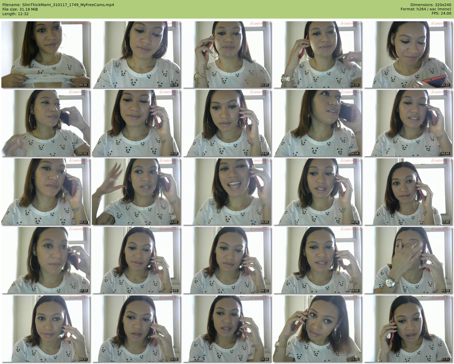454x364 pixels.
Task: Open the frame stamped 09:00
Action: point(318,260)
